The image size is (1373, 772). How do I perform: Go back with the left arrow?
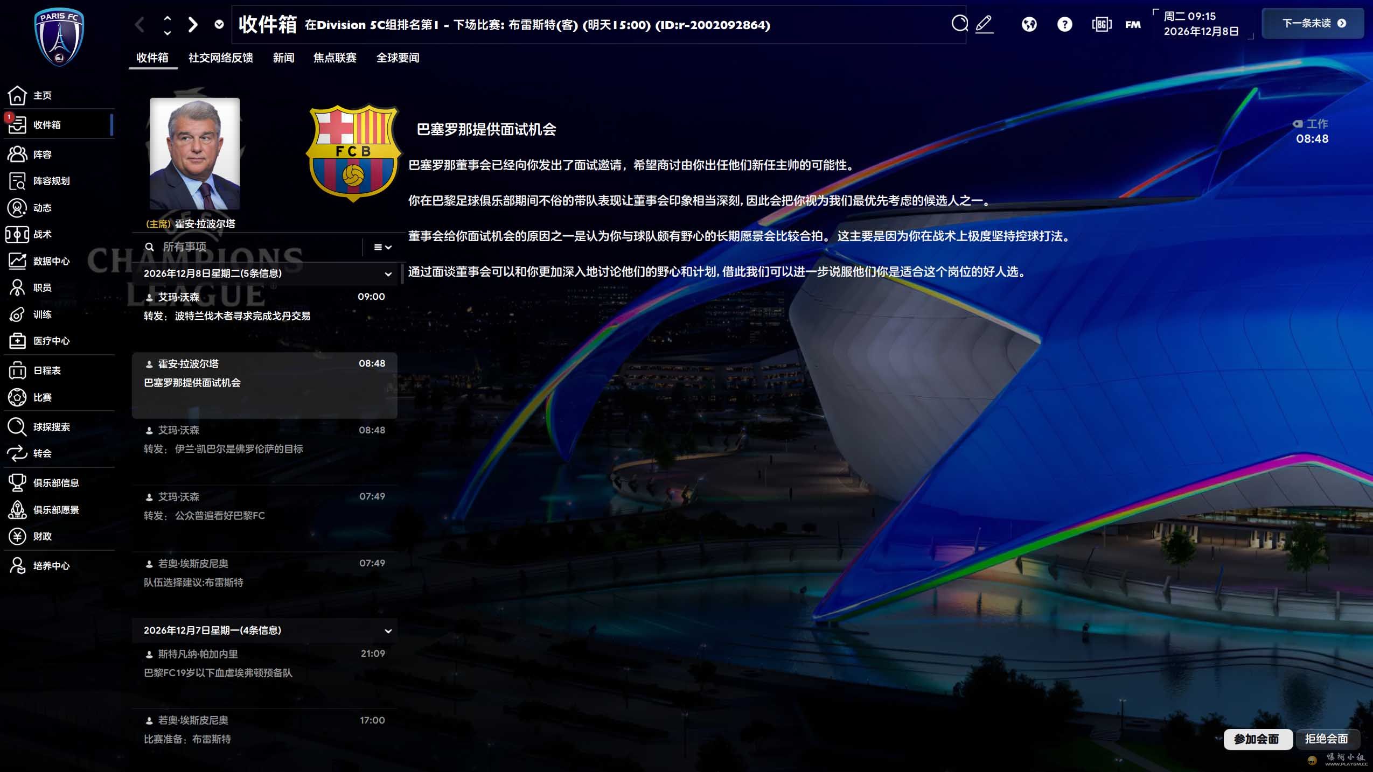(x=140, y=24)
